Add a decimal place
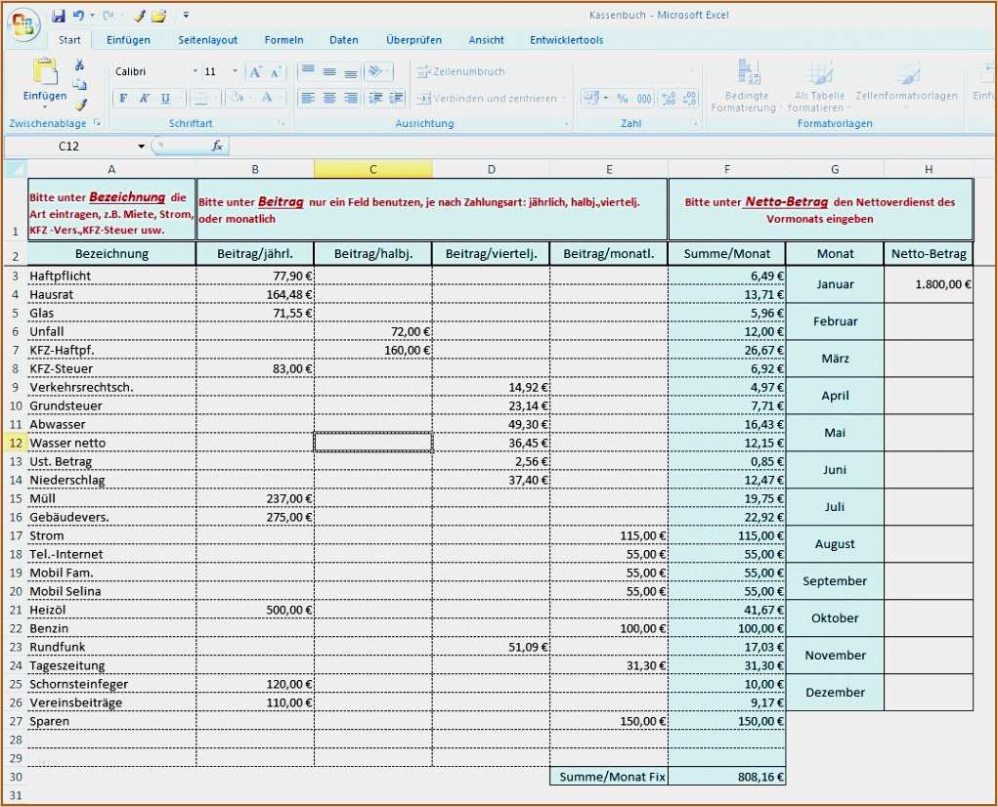998x807 pixels. click(669, 99)
